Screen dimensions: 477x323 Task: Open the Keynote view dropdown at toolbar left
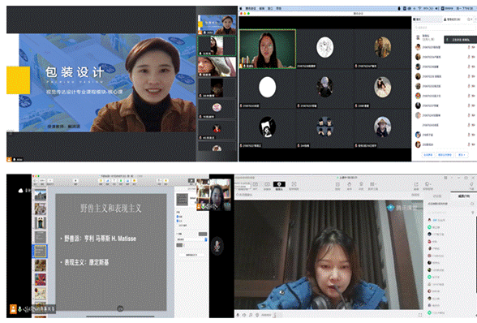pos(35,180)
